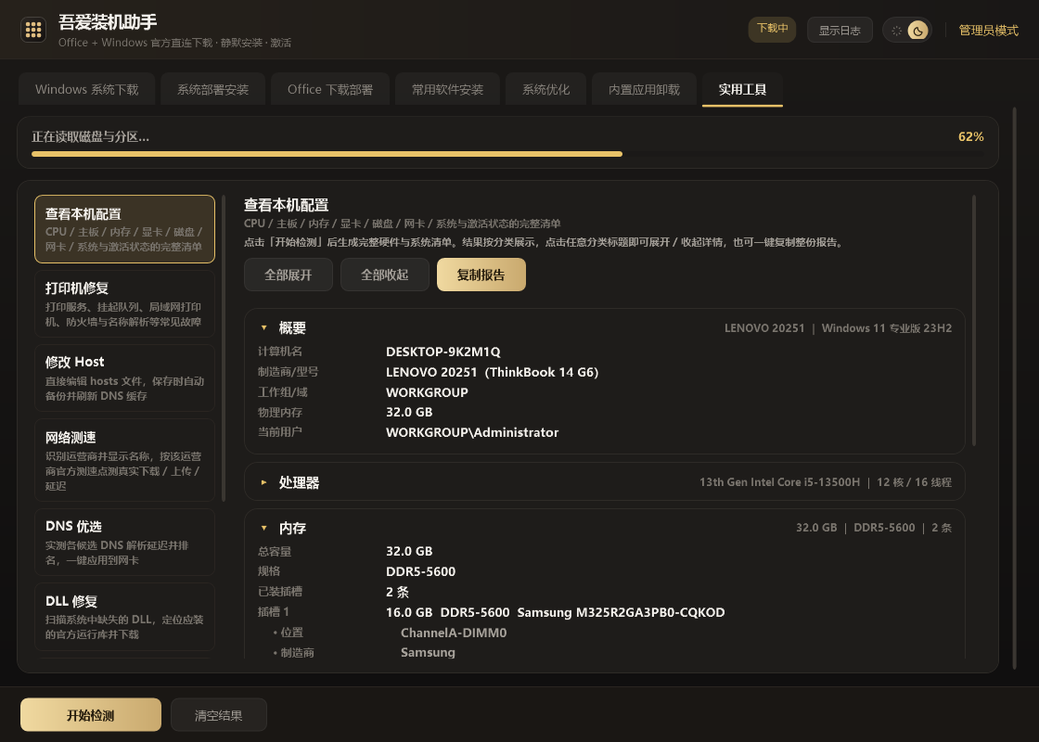Collapse the 概要 section triangle
This screenshot has width=1039, height=742.
263,328
